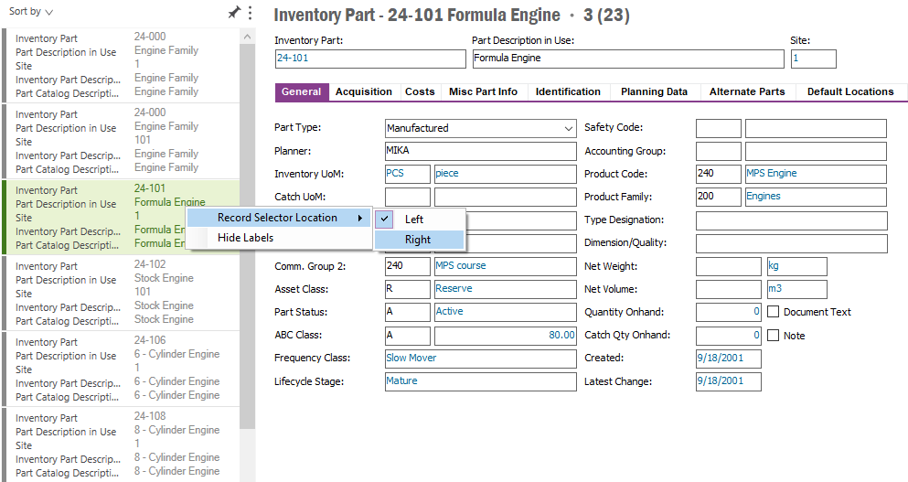Viewport: 908px width, 482px height.
Task: Go to the Planning Data tab
Action: (x=654, y=92)
